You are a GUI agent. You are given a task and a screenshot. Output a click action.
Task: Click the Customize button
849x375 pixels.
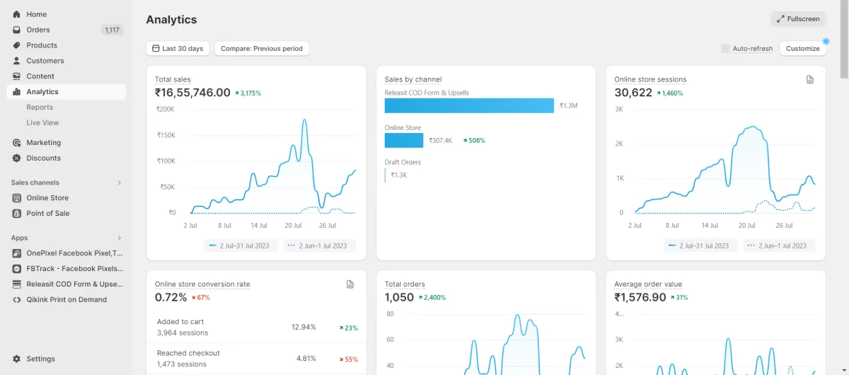802,49
